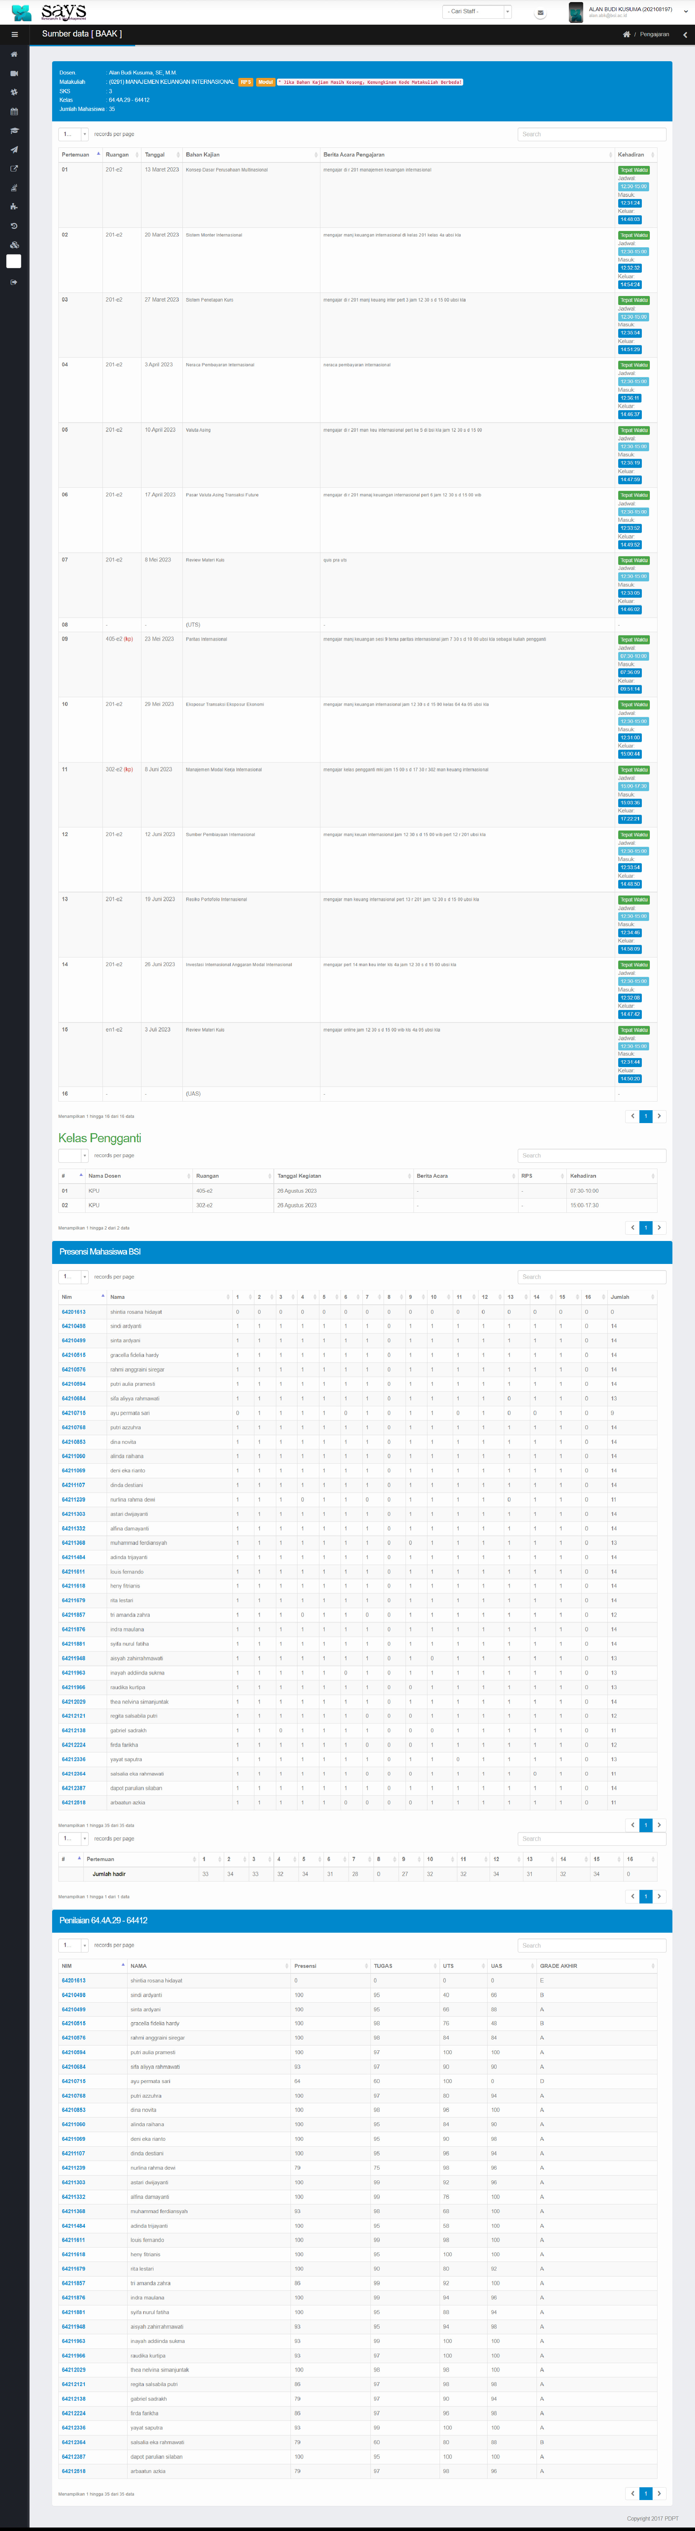Sort by Tanggal column header
Viewport: 695px width, 2531px height.
162,154
